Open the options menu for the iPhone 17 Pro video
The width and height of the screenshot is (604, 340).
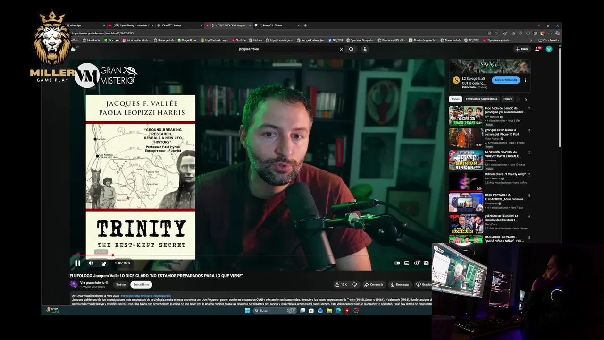(529, 131)
